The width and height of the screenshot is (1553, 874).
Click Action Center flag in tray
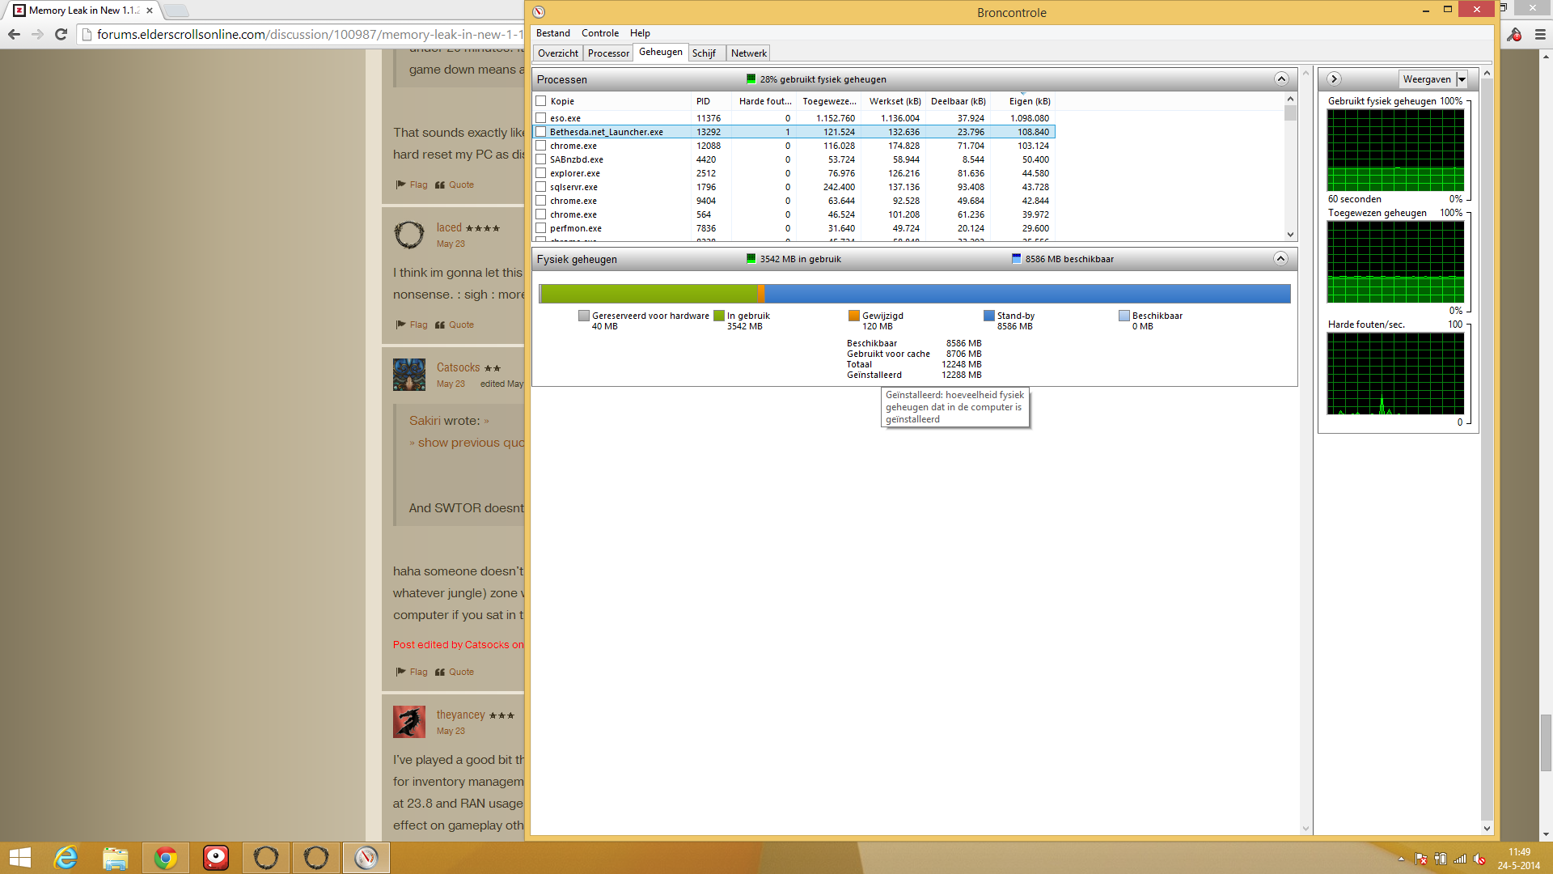pyautogui.click(x=1421, y=859)
